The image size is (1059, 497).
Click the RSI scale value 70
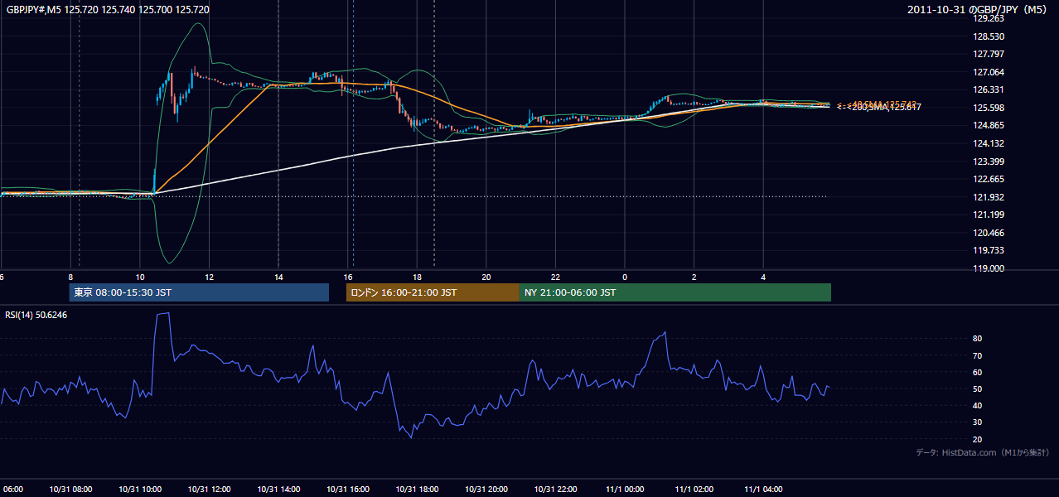click(x=978, y=355)
